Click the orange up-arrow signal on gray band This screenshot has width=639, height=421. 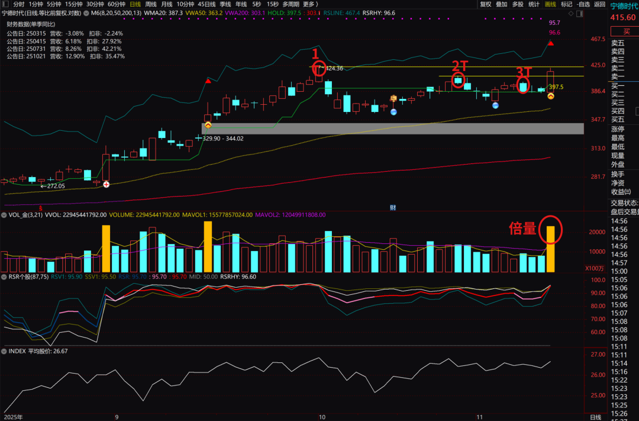(208, 125)
